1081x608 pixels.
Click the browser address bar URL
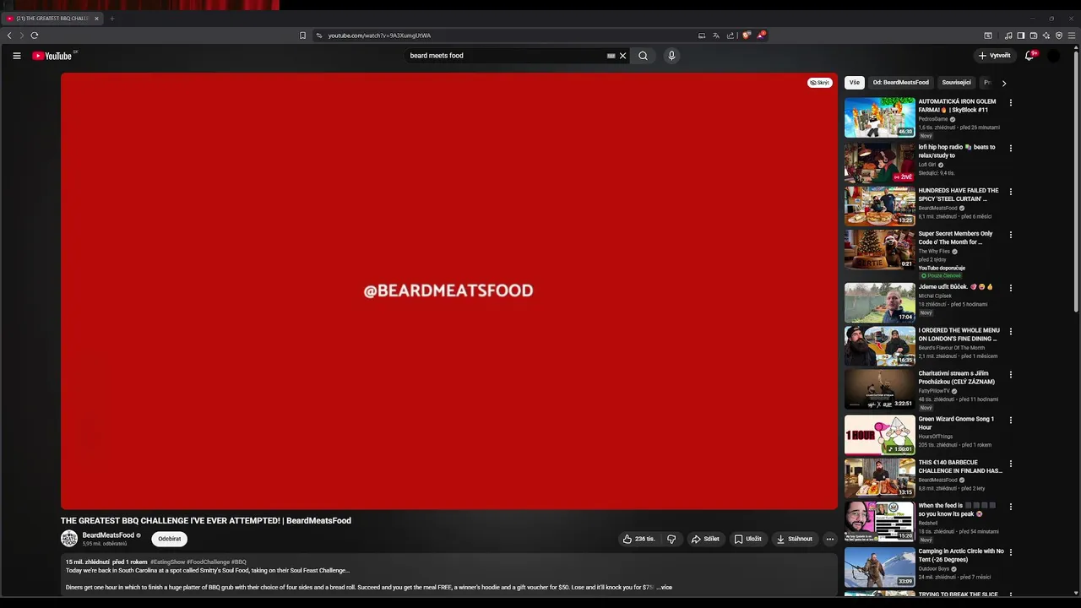pyautogui.click(x=379, y=35)
